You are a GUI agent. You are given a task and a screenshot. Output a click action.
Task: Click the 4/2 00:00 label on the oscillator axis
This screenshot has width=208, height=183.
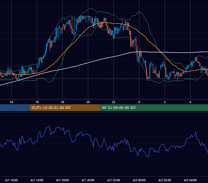click(139, 180)
